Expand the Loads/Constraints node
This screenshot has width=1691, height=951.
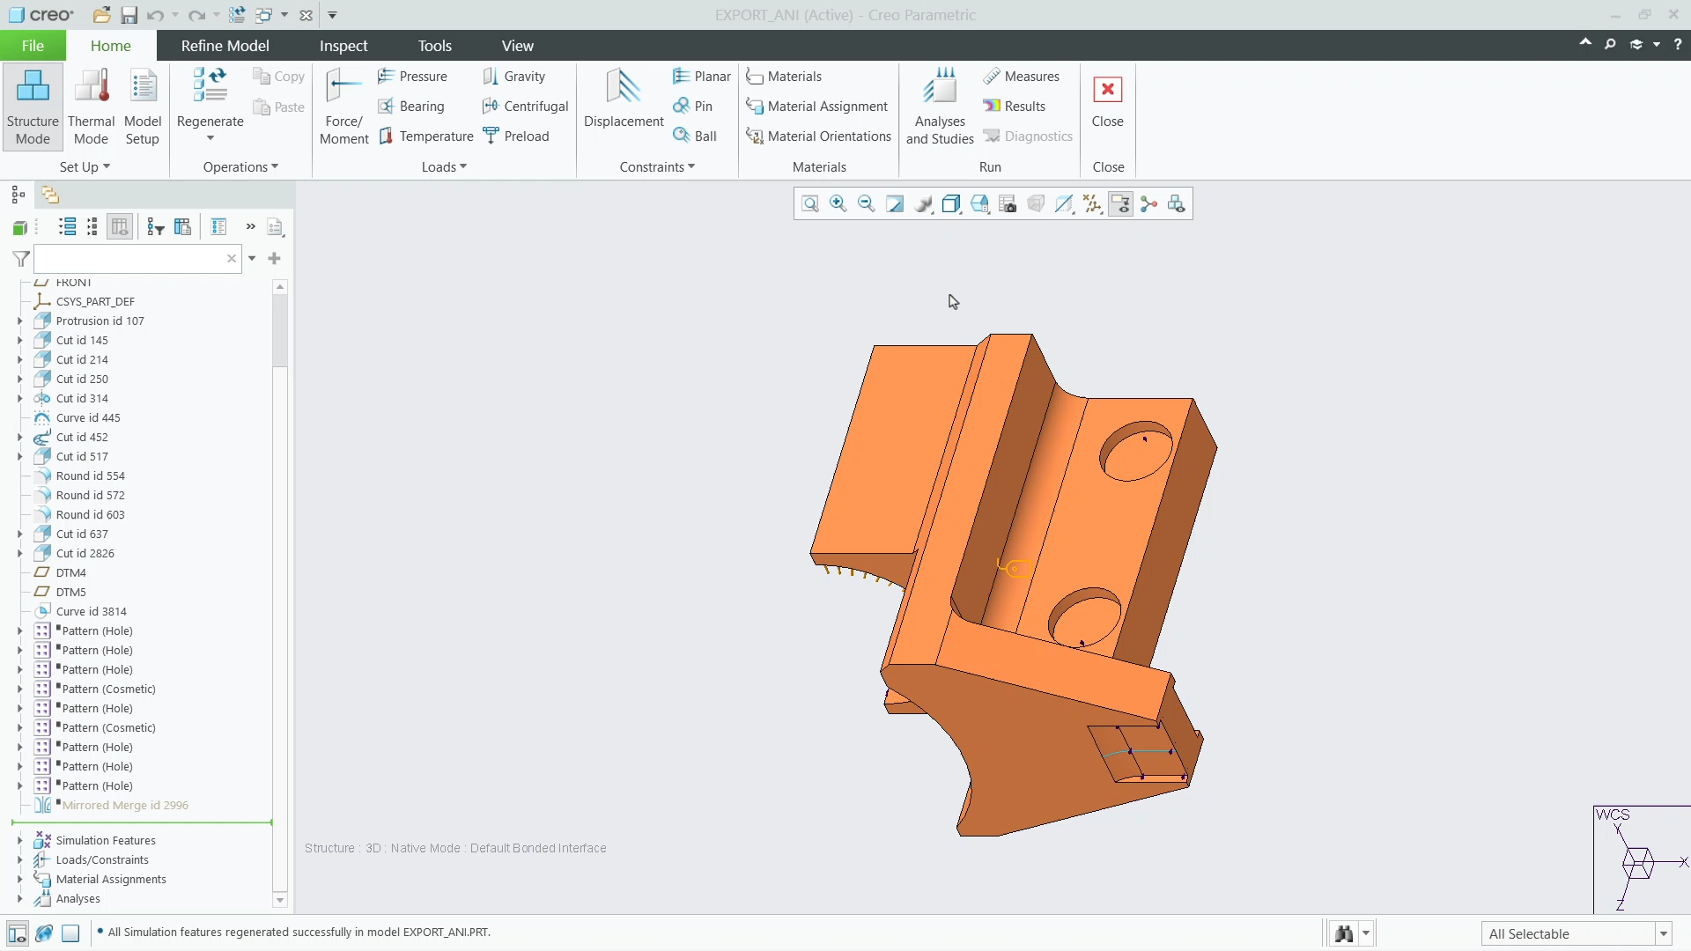click(20, 860)
